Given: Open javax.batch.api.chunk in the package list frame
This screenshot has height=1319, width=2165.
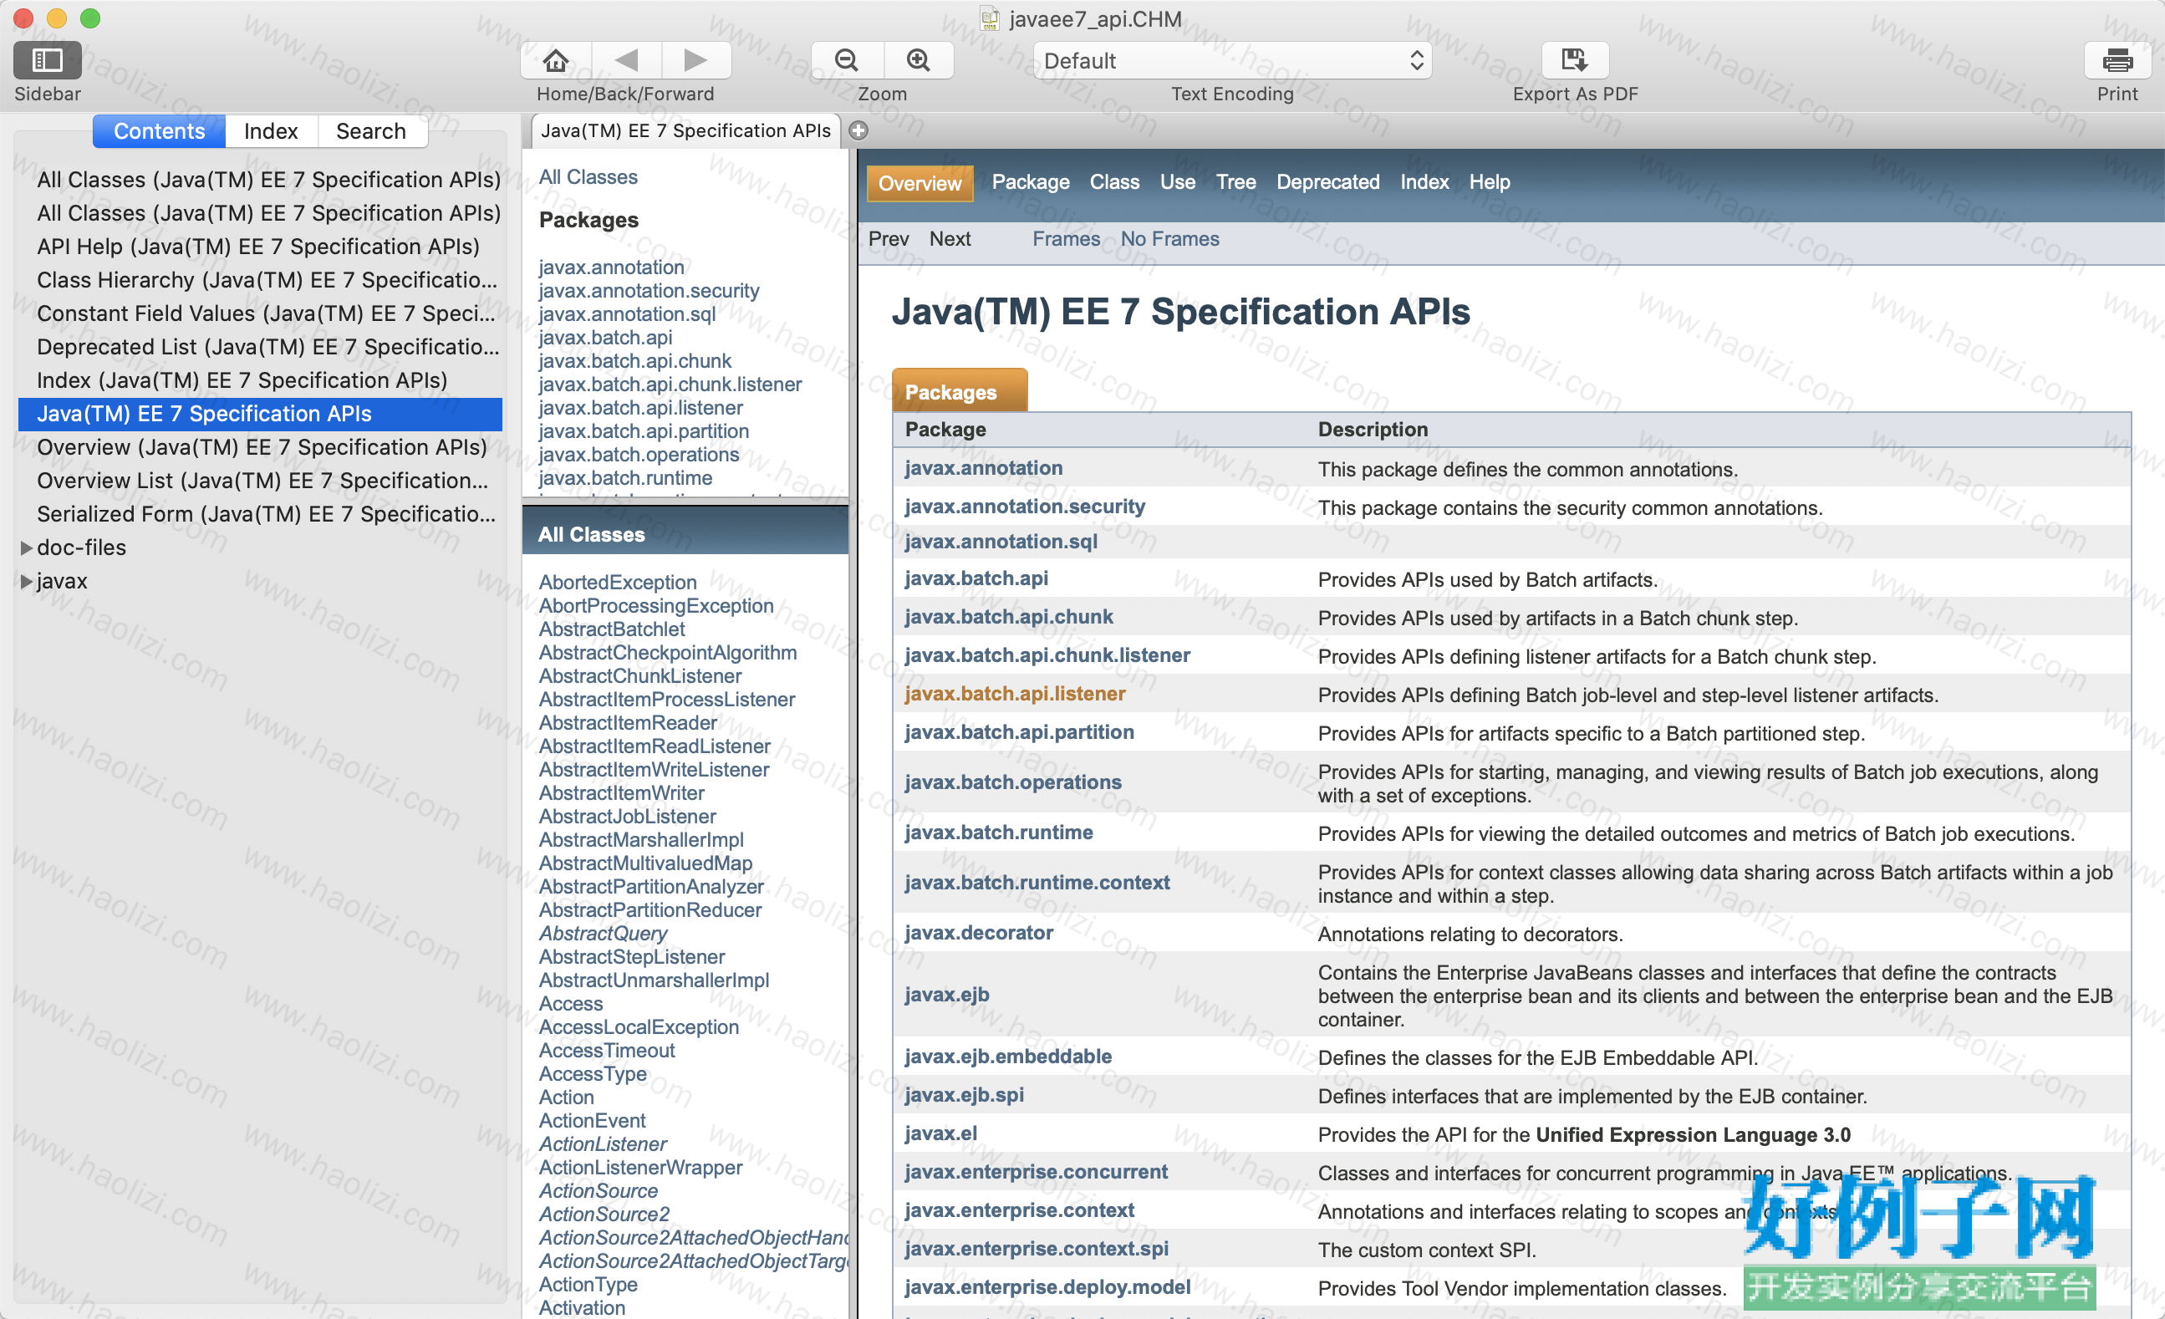Looking at the screenshot, I should (x=634, y=361).
